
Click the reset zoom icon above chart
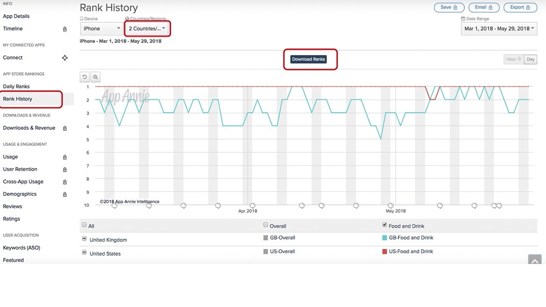click(84, 77)
